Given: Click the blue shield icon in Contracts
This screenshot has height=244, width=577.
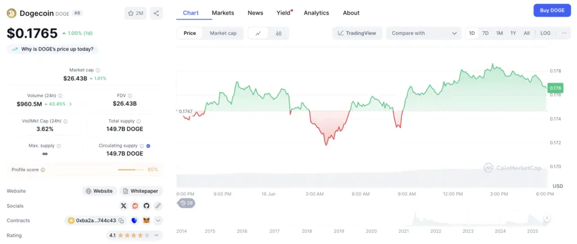Looking at the screenshot, I should 135,220.
